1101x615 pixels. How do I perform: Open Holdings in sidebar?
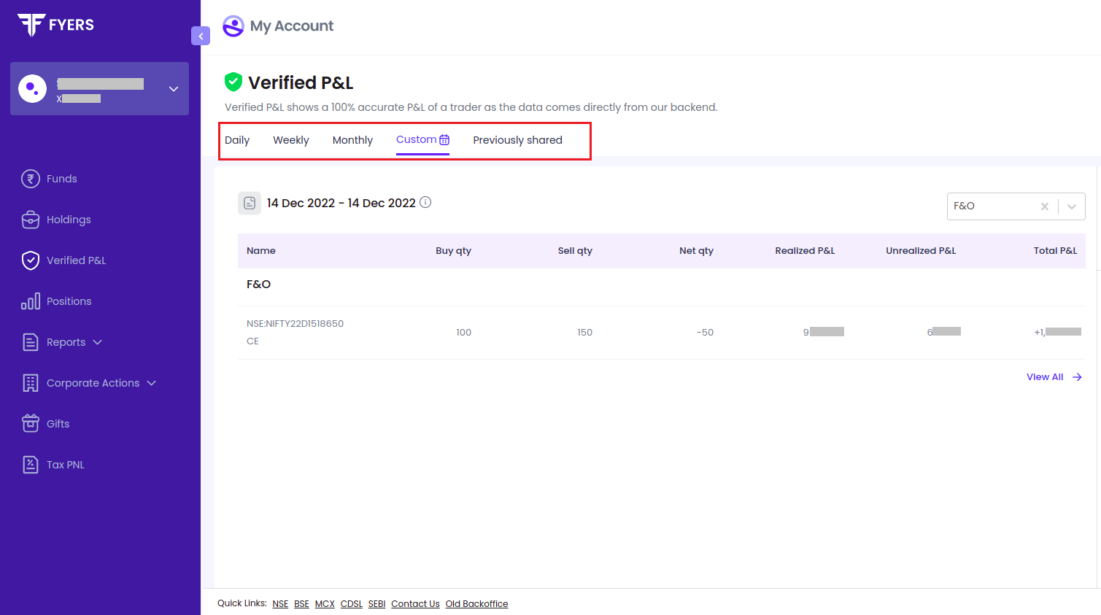[x=69, y=220]
